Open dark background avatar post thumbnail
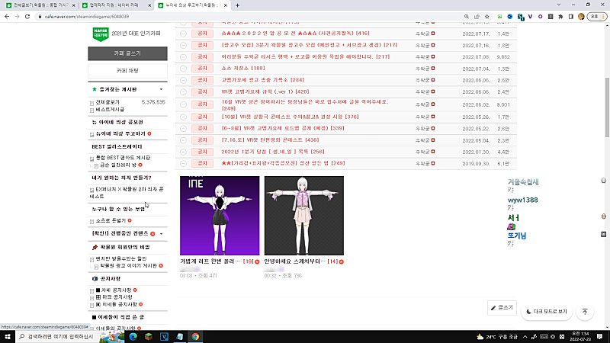This screenshot has height=343, width=610. 303,216
